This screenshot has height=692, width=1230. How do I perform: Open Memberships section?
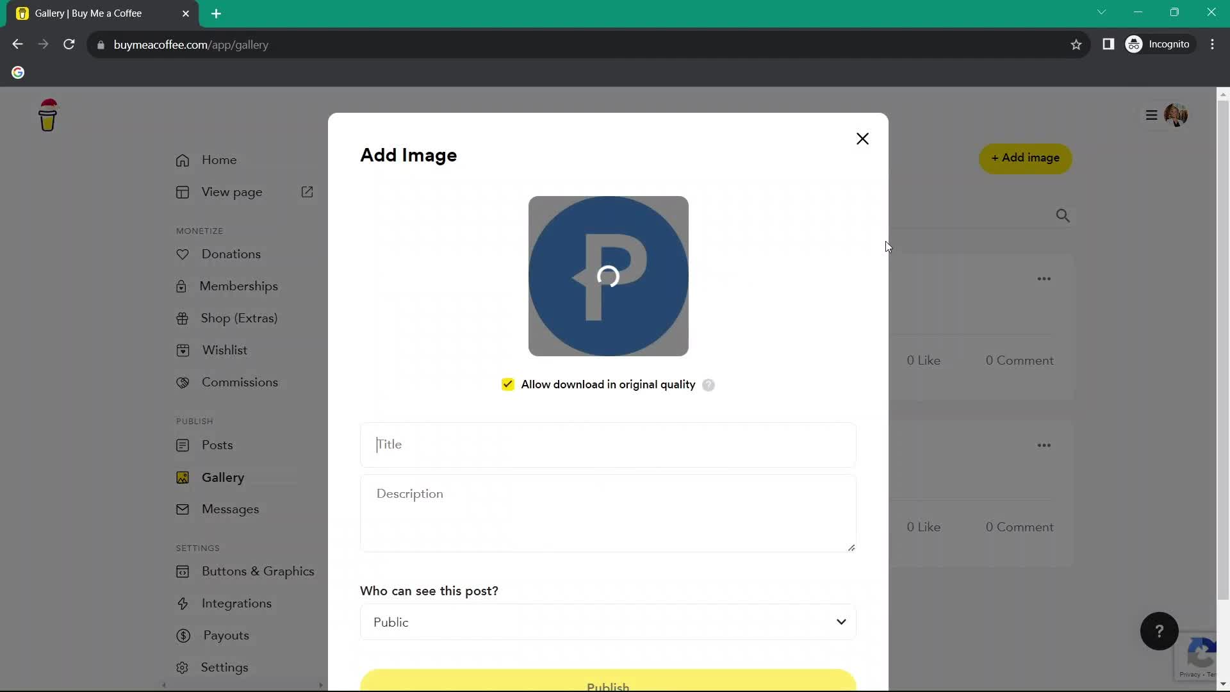click(239, 286)
